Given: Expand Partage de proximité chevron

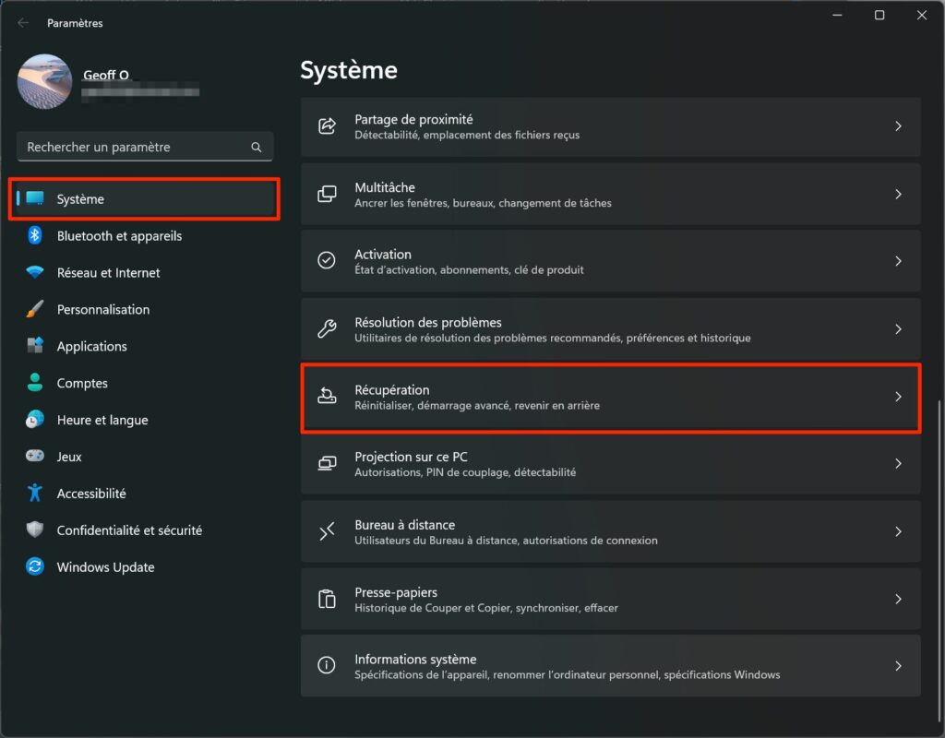Looking at the screenshot, I should [898, 126].
